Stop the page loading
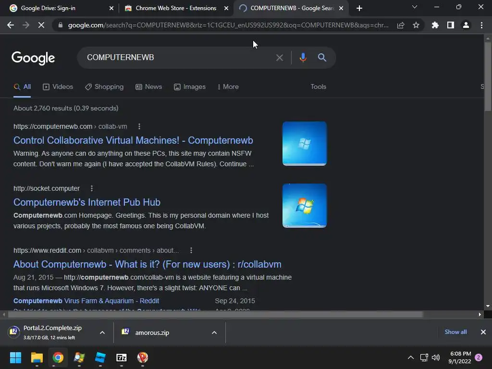Screen dimensions: 492x369 click(x=41, y=25)
